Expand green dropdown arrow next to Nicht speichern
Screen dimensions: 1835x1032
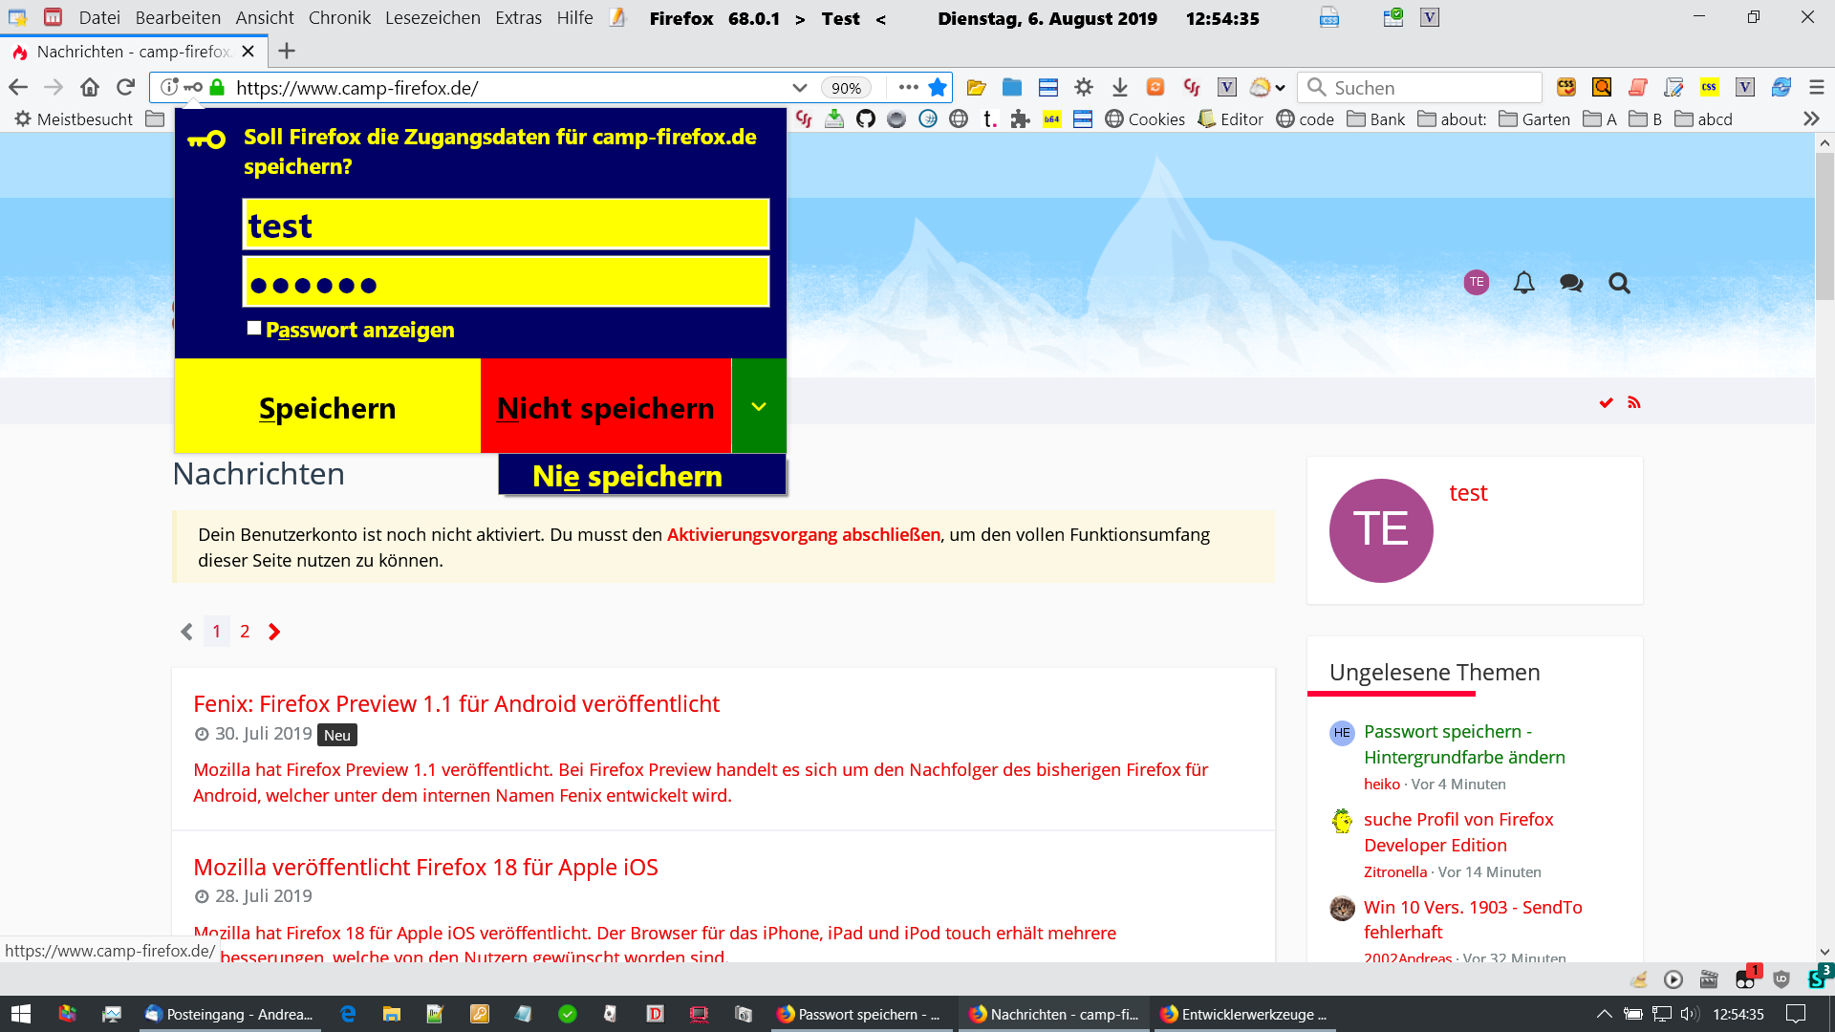point(759,406)
